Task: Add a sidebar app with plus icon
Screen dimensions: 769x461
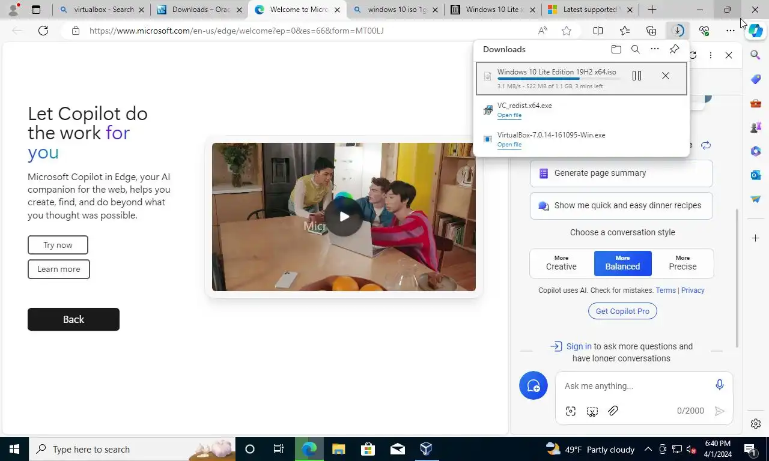Action: (756, 238)
